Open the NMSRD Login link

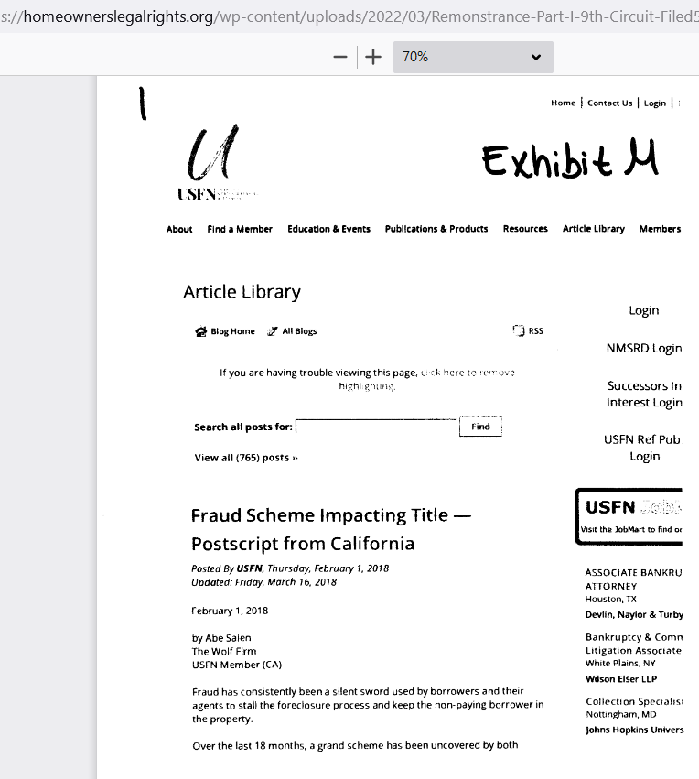[644, 348]
